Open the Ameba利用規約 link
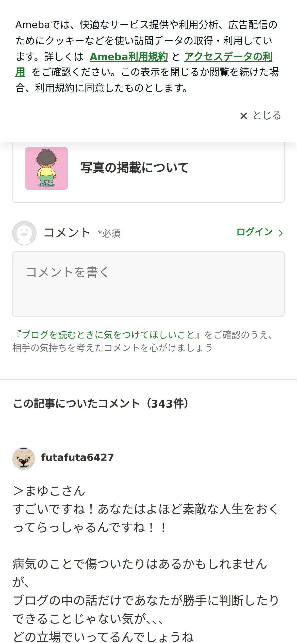 click(129, 57)
